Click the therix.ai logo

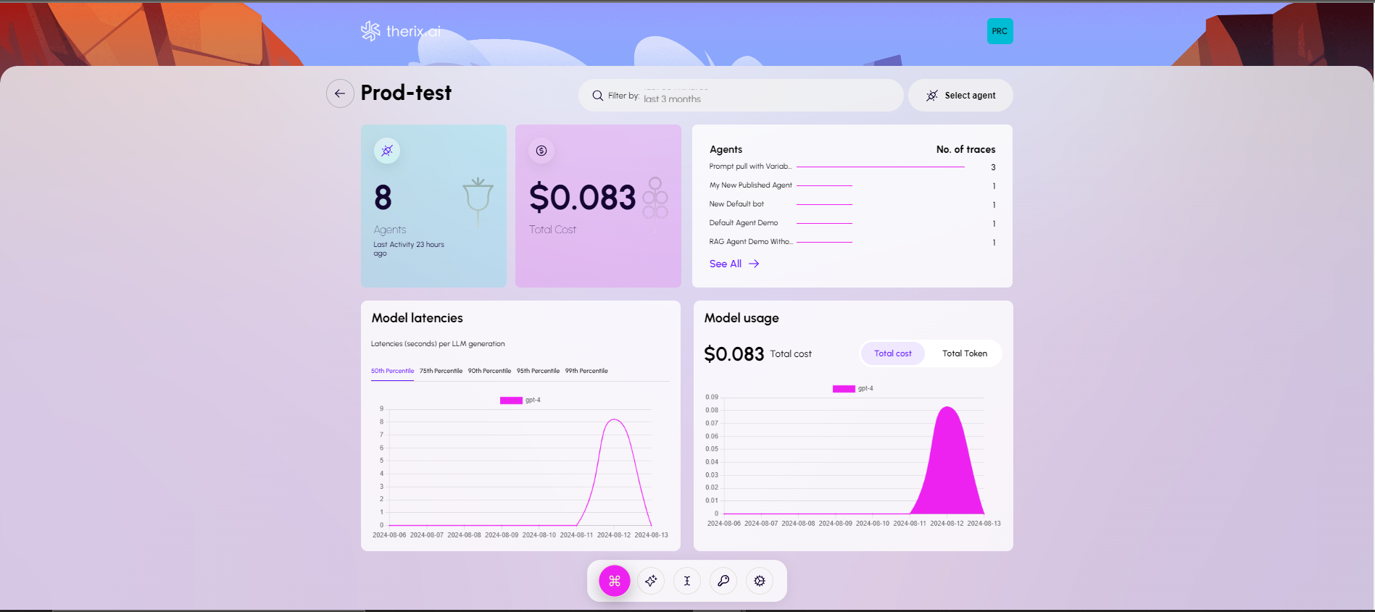pos(401,31)
